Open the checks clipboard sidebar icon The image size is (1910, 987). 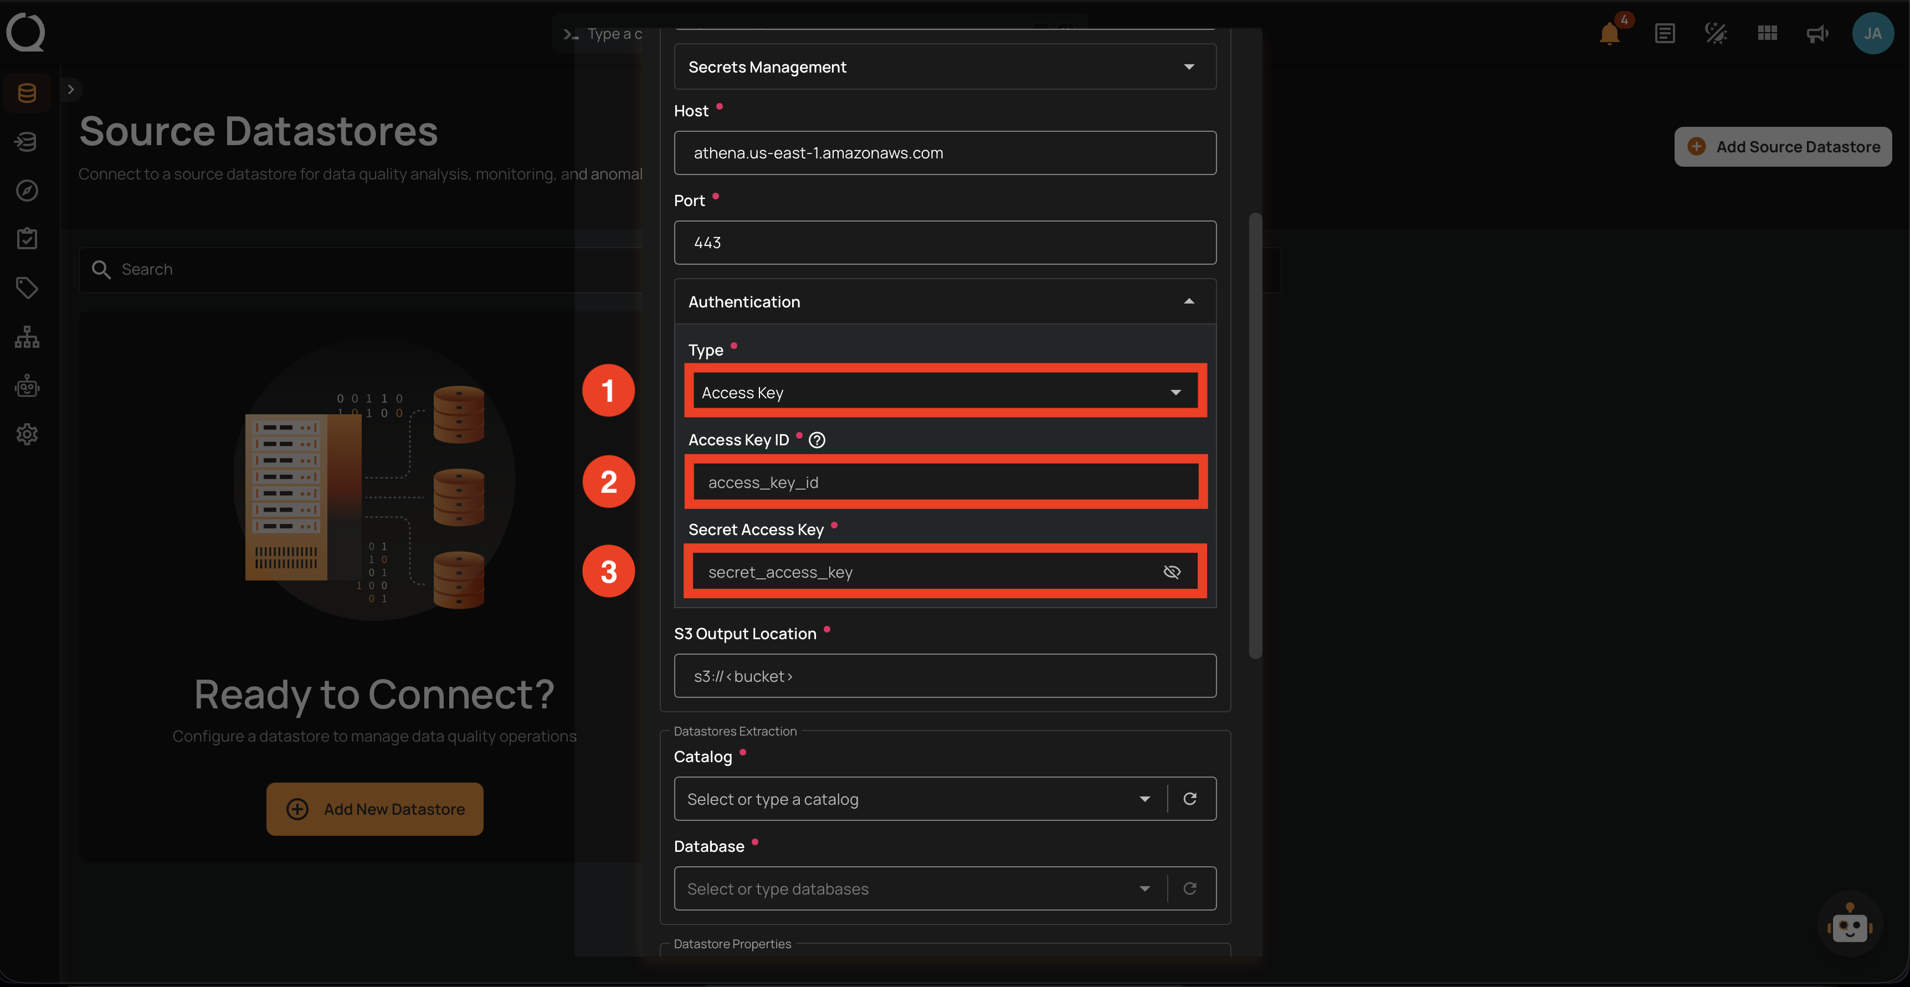coord(28,239)
